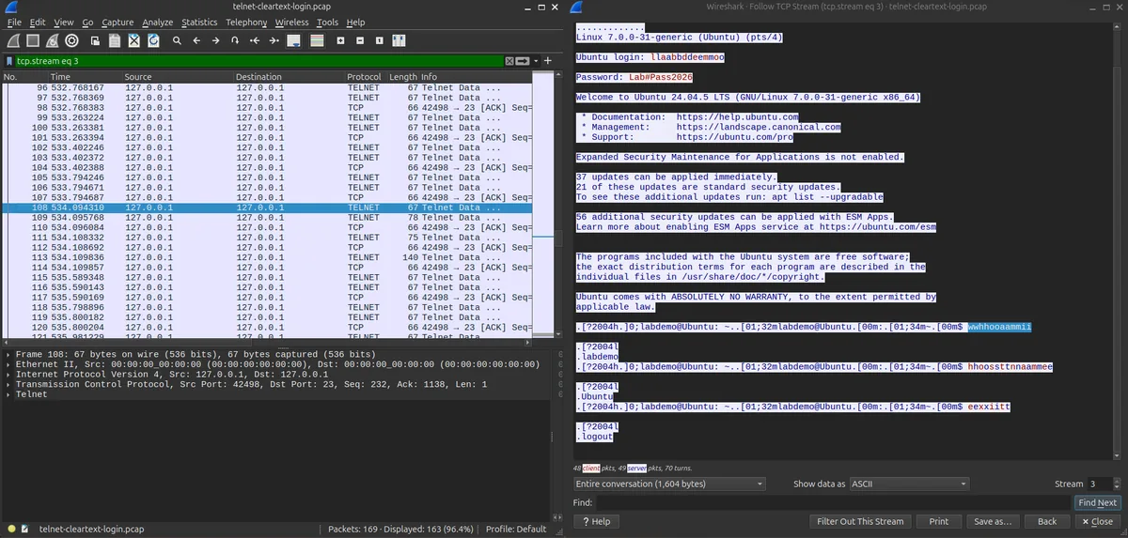
Task: Click the expert info circle in status bar
Action: [10, 530]
